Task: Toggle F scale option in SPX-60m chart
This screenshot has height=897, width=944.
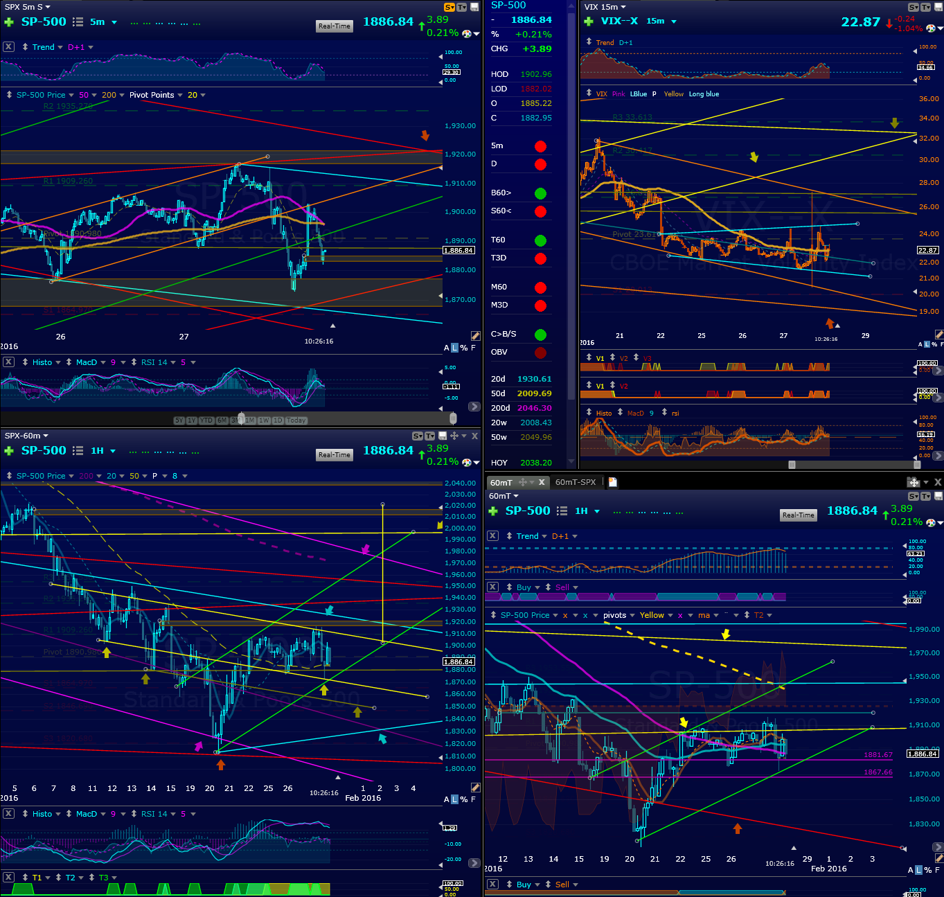Action: (473, 799)
